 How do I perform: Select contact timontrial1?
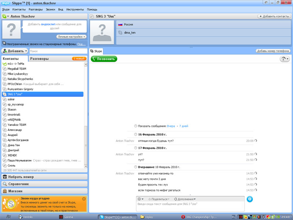(x=43, y=114)
